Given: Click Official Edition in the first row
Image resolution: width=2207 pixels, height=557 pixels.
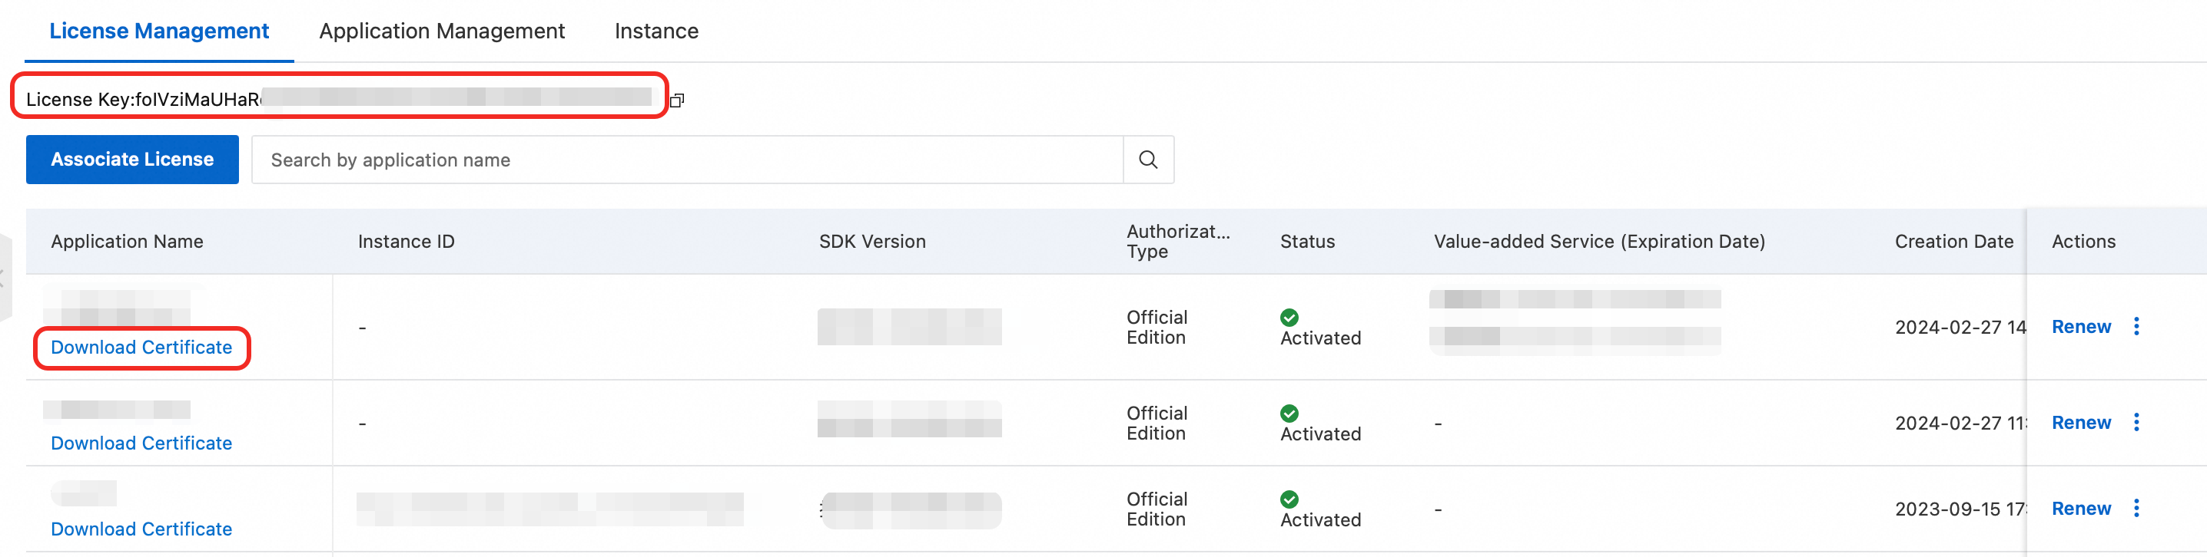Looking at the screenshot, I should (1157, 327).
